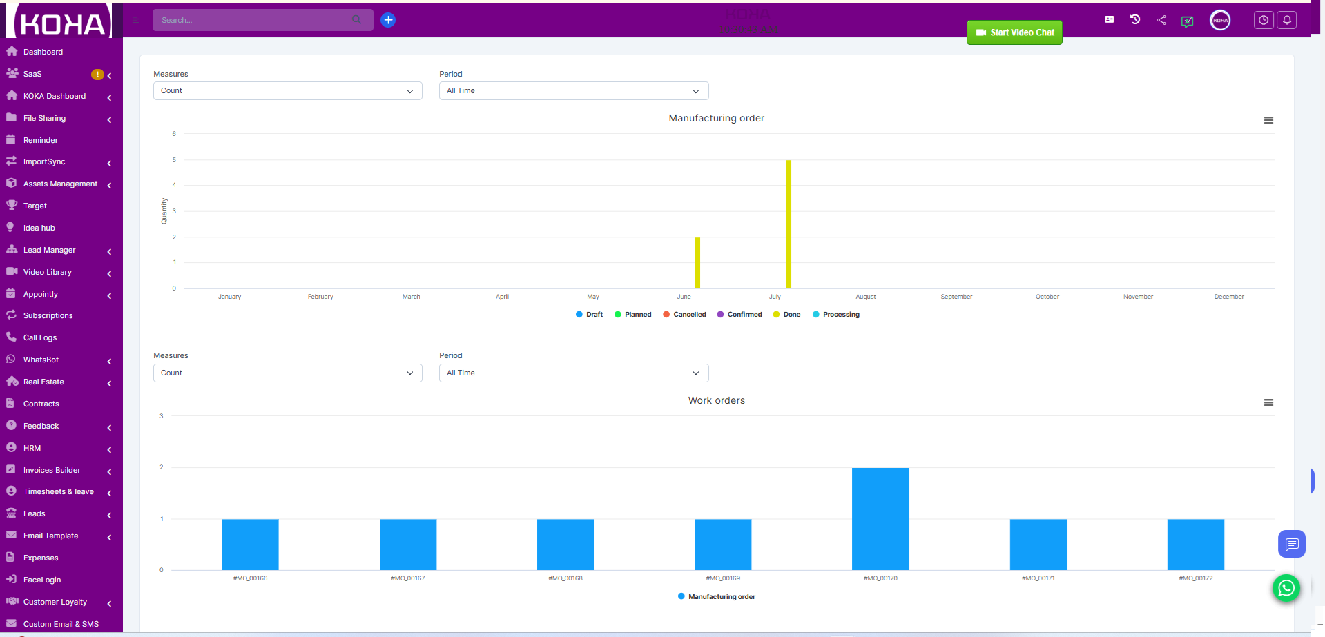Viewport: 1325px width, 637px height.
Task: Click the Start Video Chat button
Action: pos(1014,32)
